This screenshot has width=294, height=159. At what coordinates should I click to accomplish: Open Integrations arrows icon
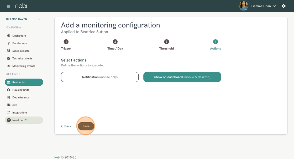pyautogui.click(x=9, y=113)
